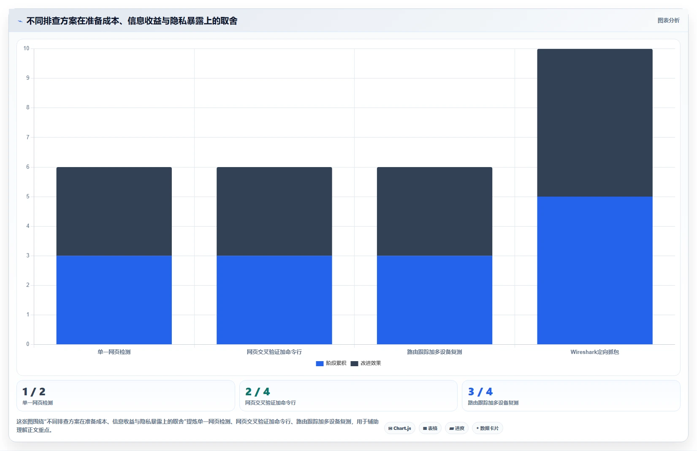Click the x-axis label 单一网页检测
697x451 pixels.
(114, 352)
